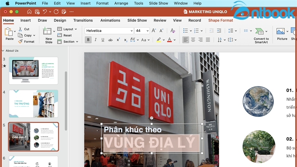Open the Slide Show menu in the menu bar
Screen dimensions: 297x167
point(159,3)
